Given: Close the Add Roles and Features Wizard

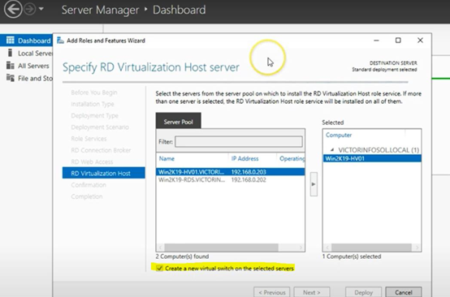Looking at the screenshot, I should point(420,41).
